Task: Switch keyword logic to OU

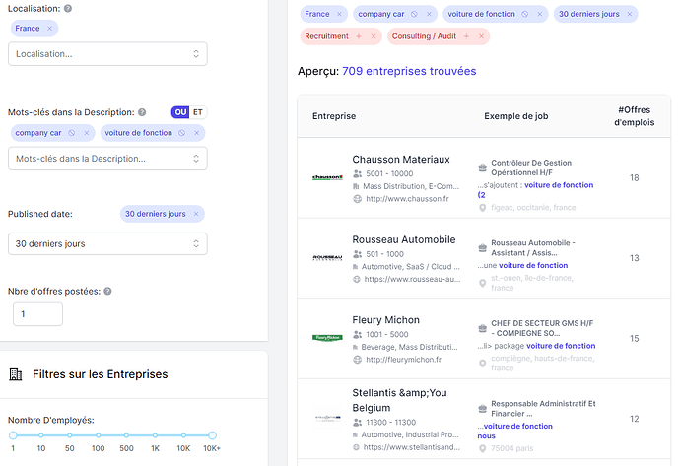Action: click(x=180, y=112)
